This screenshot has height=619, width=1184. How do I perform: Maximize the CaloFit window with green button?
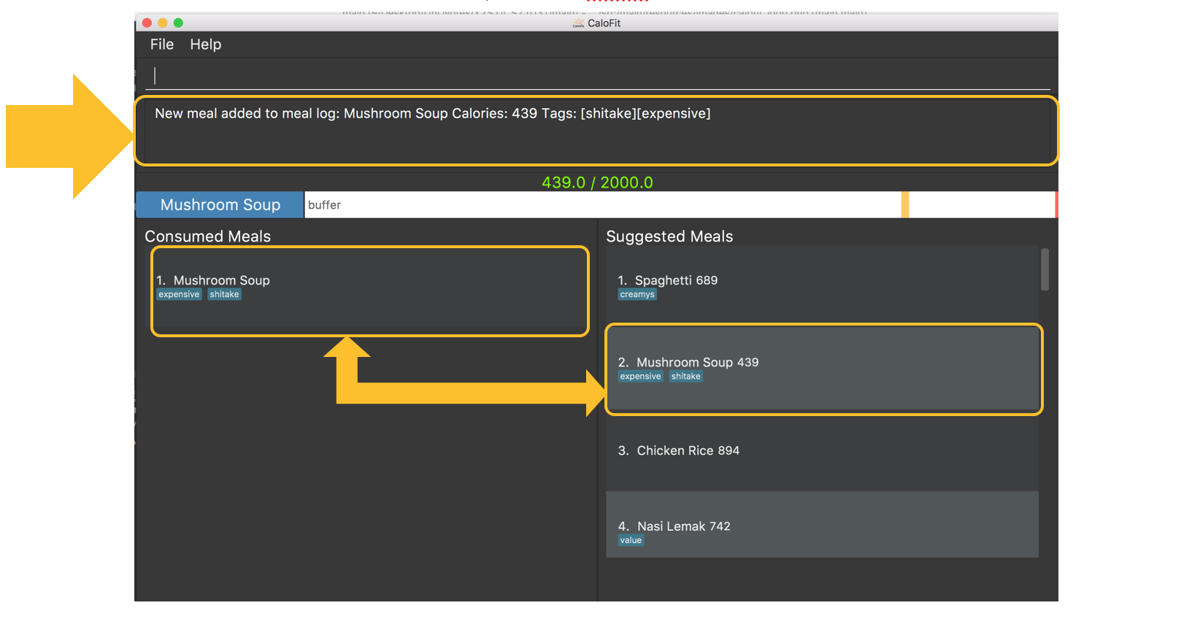pyautogui.click(x=178, y=23)
